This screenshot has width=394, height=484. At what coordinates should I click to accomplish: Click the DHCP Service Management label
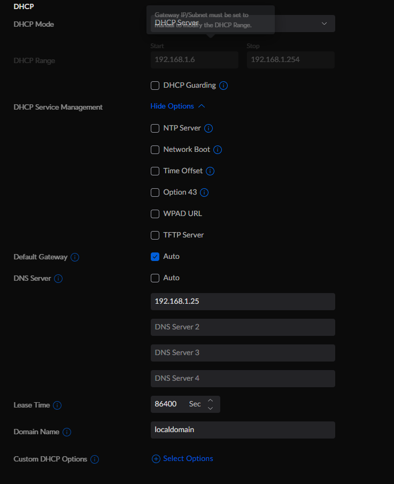pyautogui.click(x=58, y=107)
